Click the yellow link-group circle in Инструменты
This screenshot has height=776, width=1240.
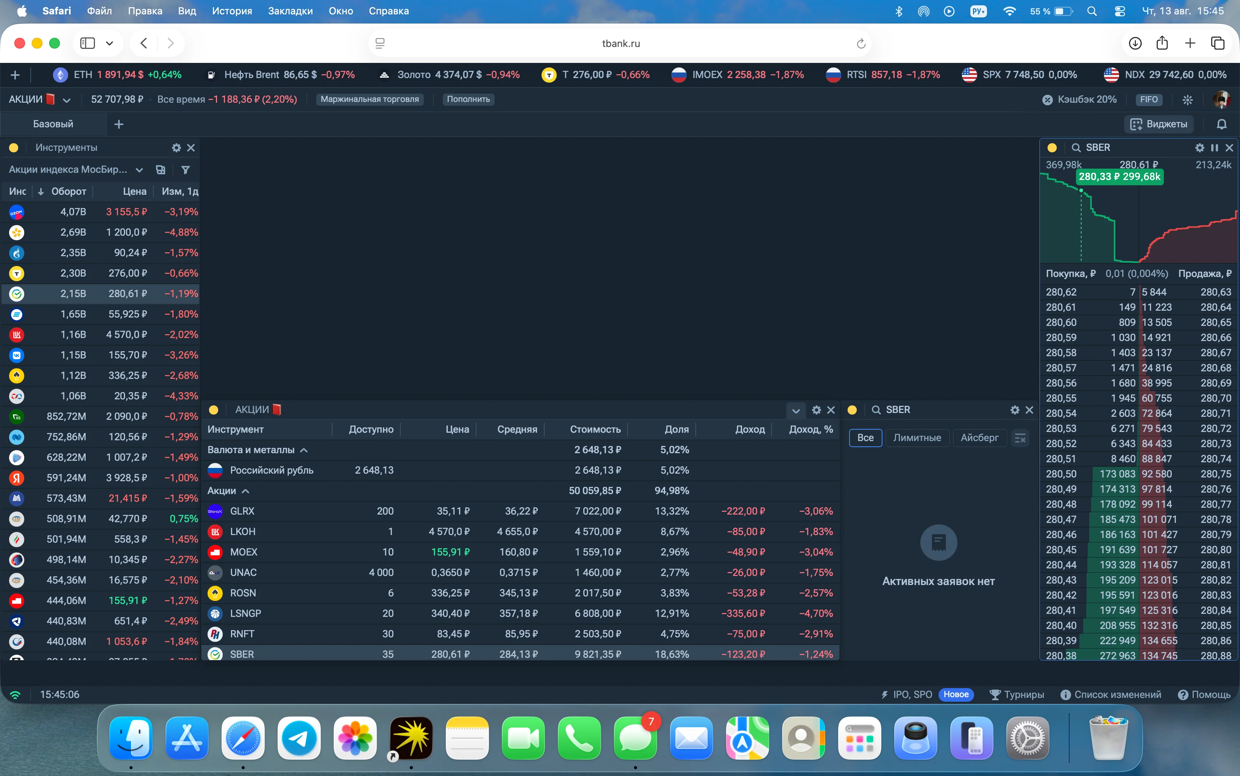[x=14, y=148]
